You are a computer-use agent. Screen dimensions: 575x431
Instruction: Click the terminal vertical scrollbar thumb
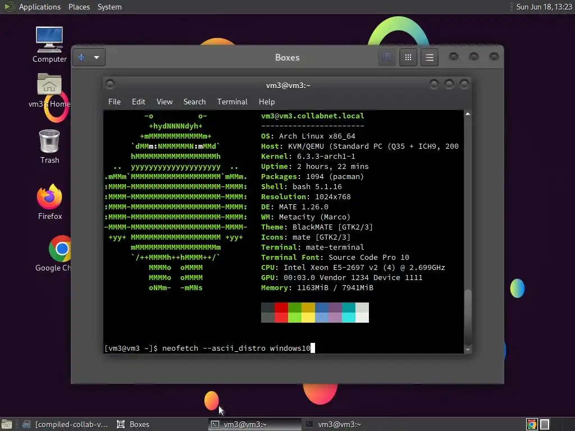pos(468,317)
